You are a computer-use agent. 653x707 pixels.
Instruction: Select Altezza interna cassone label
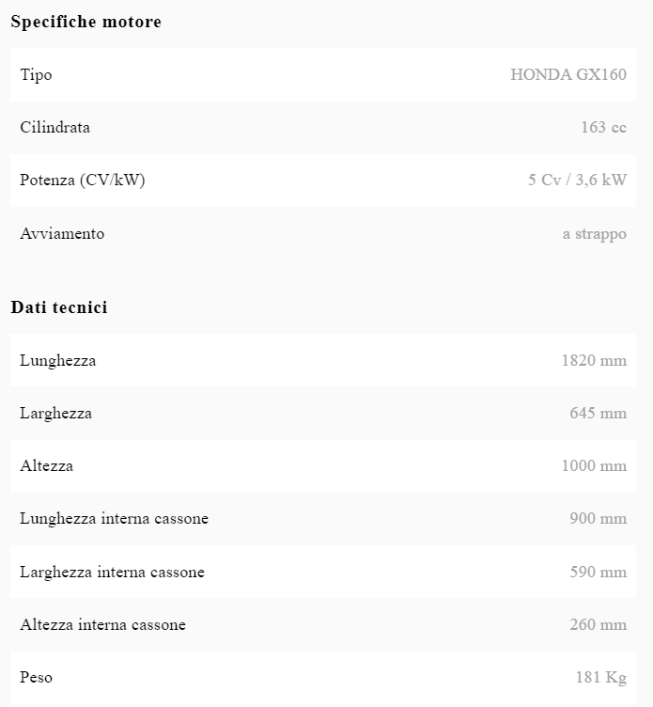coord(103,624)
